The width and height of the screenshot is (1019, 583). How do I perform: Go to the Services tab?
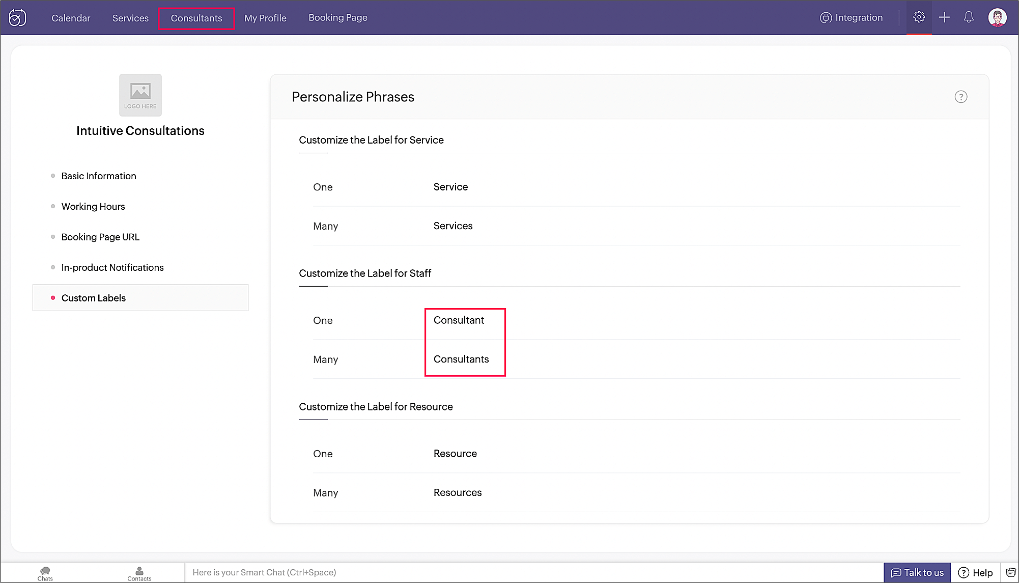point(130,18)
